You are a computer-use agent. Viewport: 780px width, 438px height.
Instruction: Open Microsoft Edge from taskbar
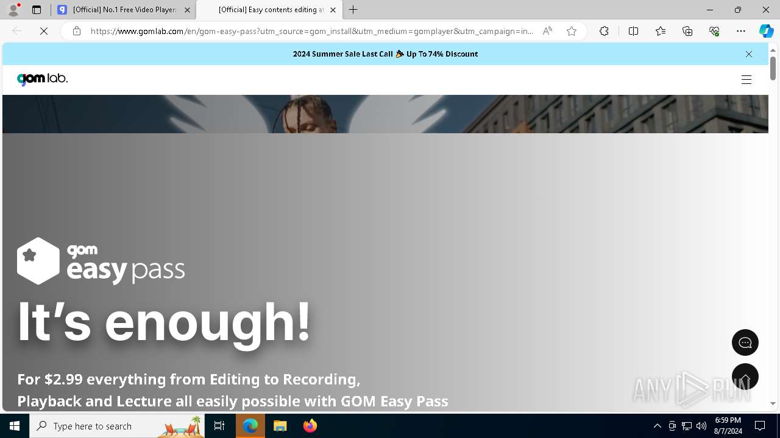(x=250, y=426)
